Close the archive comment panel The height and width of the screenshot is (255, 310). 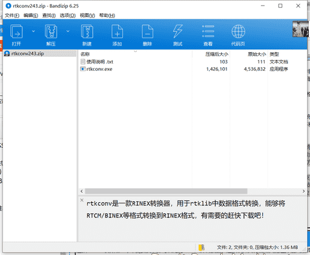[x=82, y=200]
